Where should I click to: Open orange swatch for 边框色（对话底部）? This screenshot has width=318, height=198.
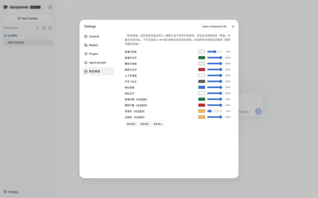(202, 117)
